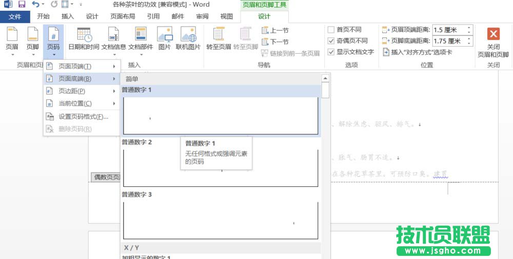Jump to Previous section (上一节)
The height and width of the screenshot is (259, 513).
click(275, 30)
